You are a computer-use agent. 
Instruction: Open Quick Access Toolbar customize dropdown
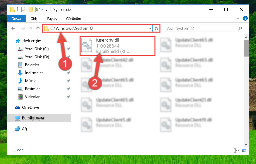(47, 10)
